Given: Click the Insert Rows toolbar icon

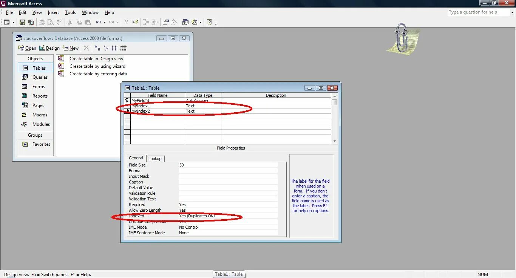Looking at the screenshot, I should [x=146, y=22].
